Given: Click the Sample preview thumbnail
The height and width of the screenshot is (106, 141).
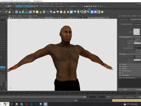Looking at the screenshot, I should pyautogui.click(x=137, y=32).
